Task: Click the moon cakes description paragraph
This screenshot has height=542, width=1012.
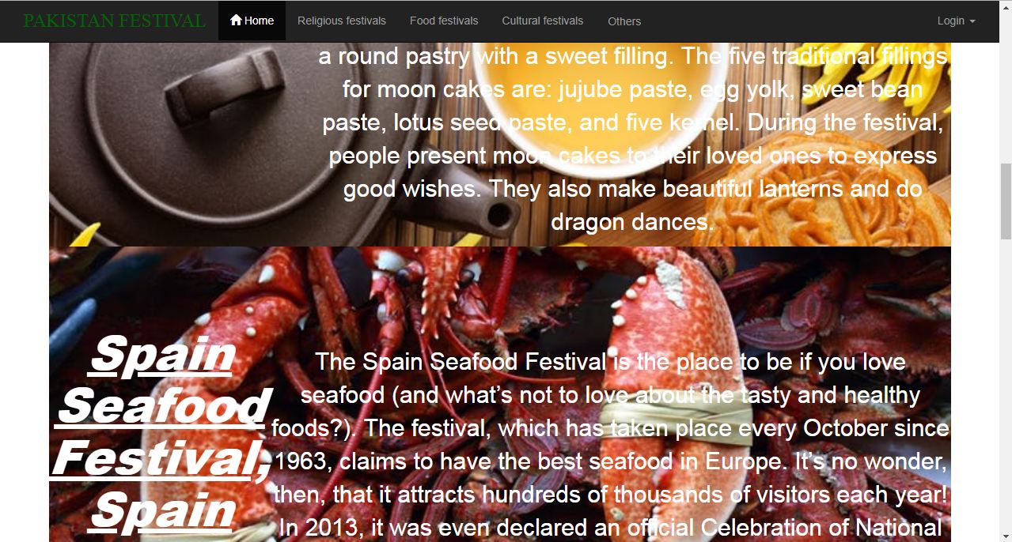Action: [x=633, y=139]
